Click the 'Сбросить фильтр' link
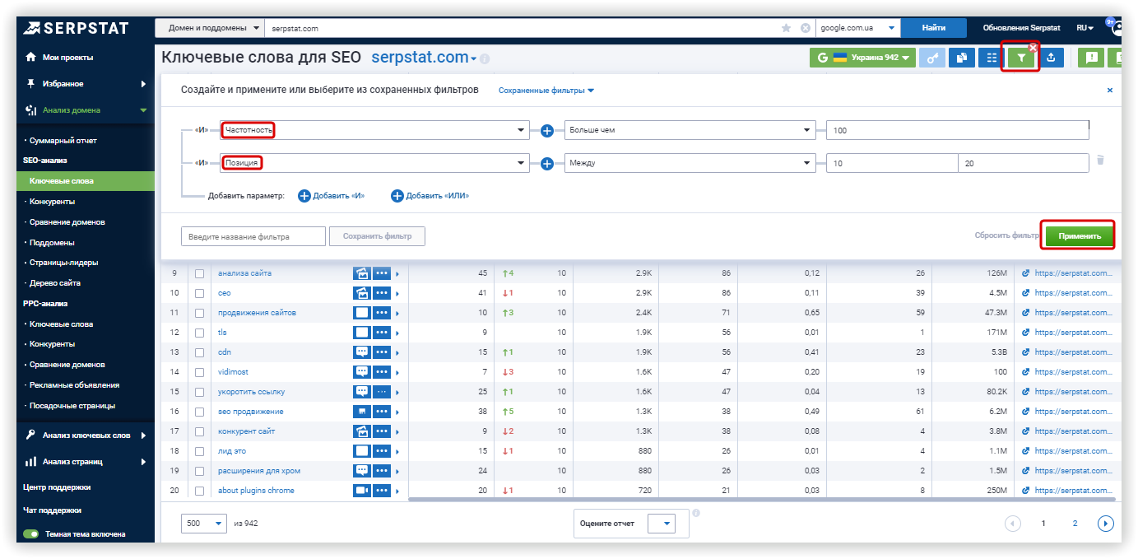This screenshot has width=1138, height=559. click(1007, 235)
